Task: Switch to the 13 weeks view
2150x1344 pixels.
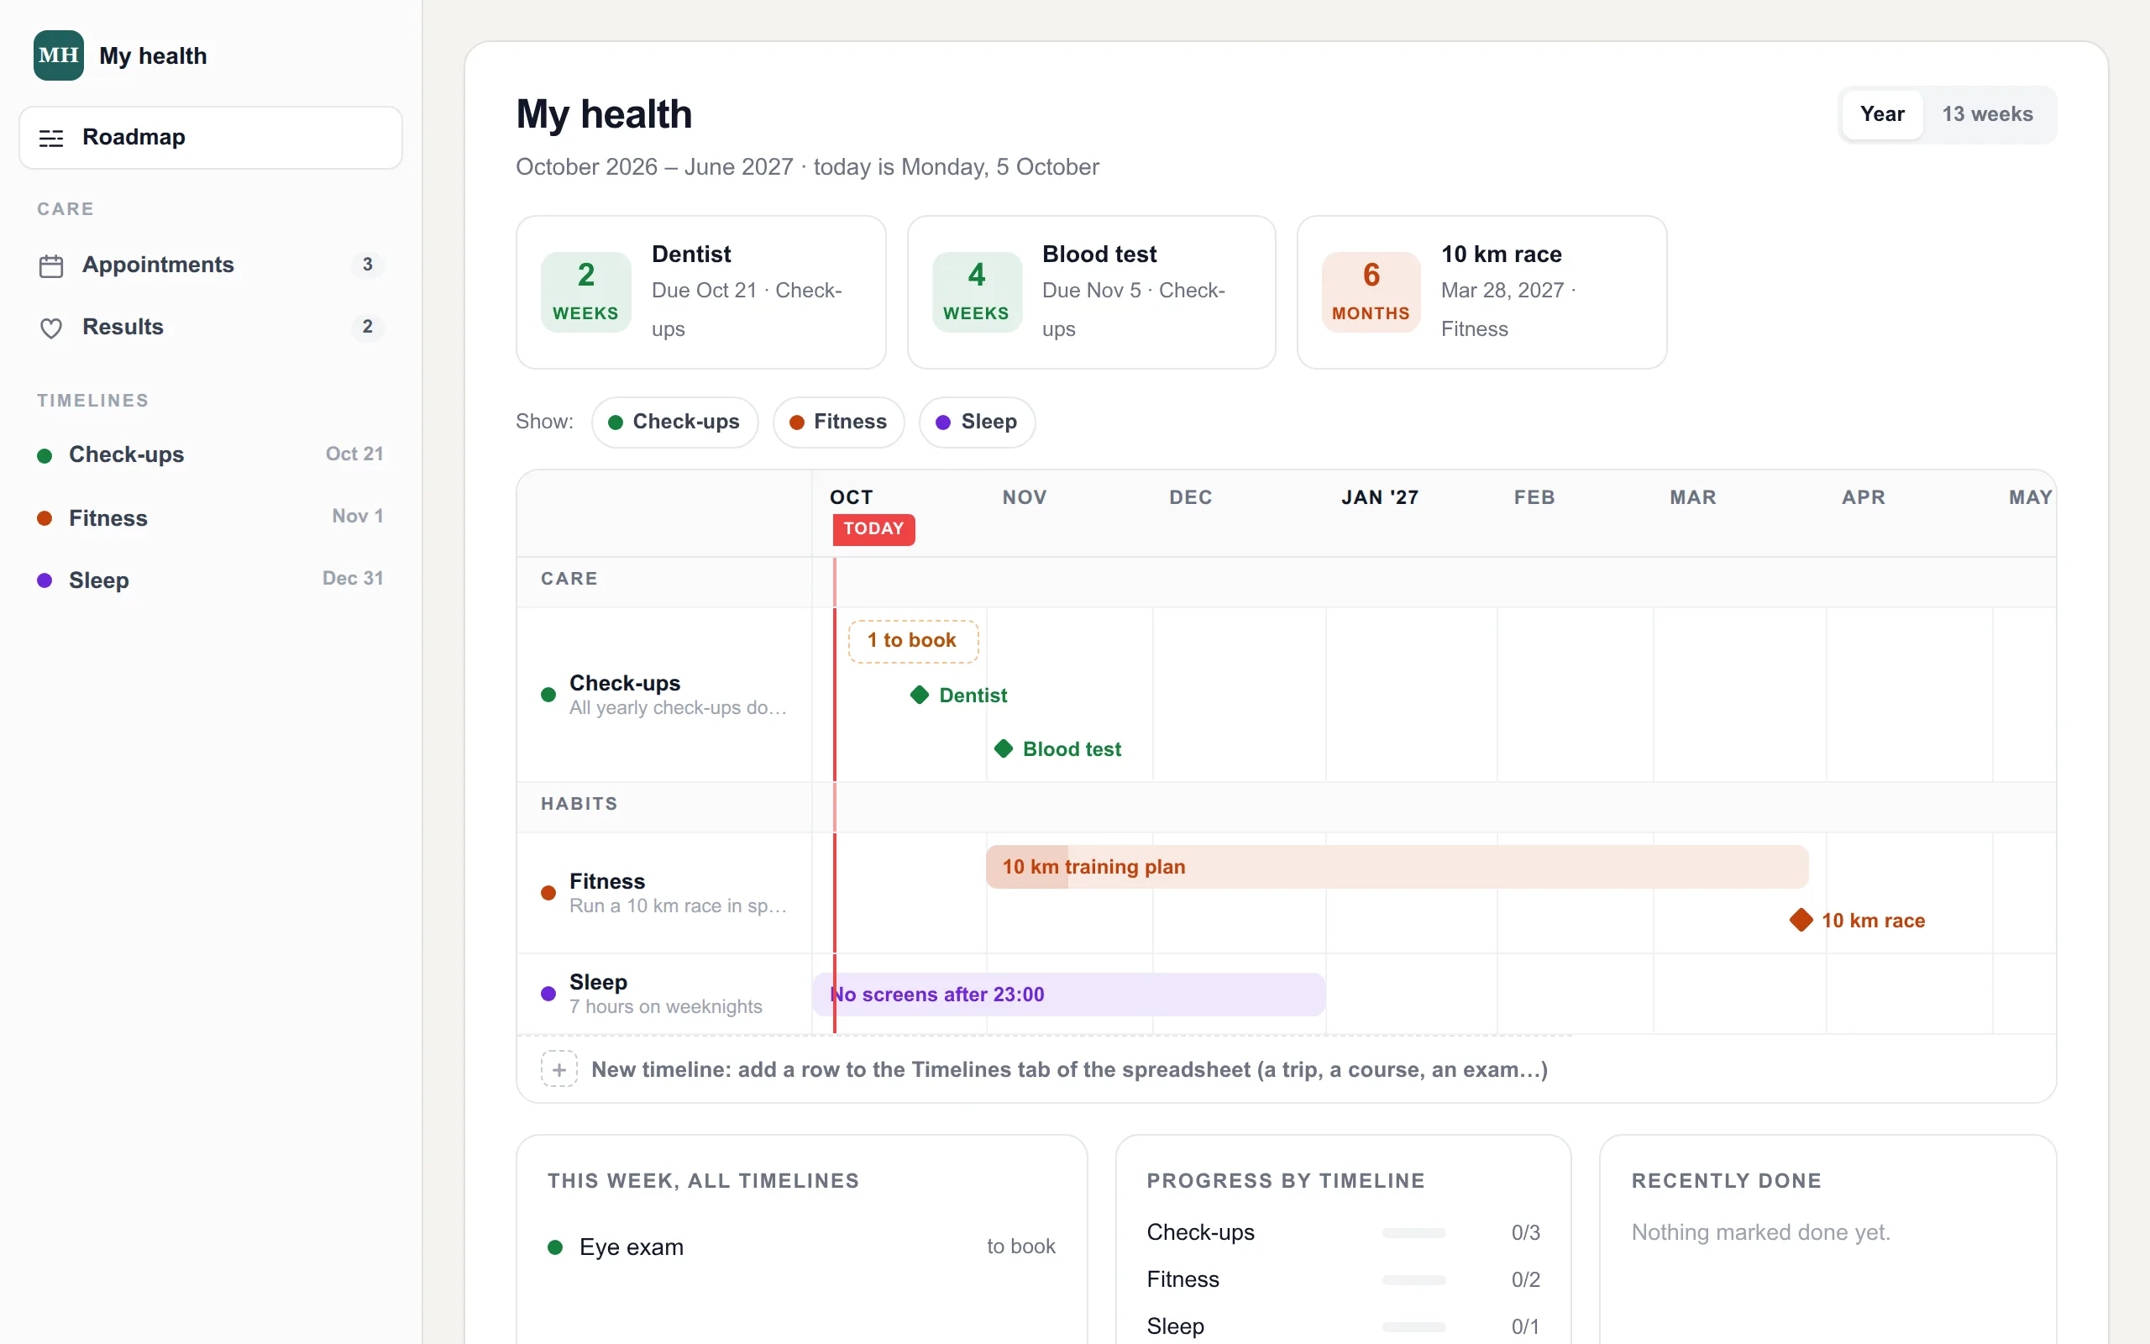Action: 1986,113
